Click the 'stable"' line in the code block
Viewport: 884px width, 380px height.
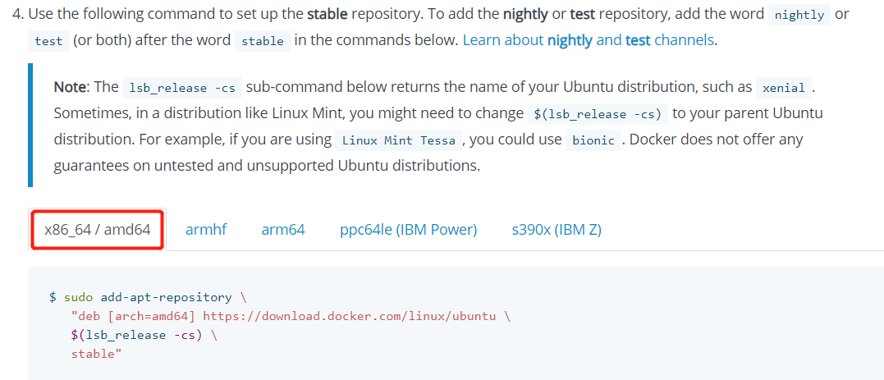[x=96, y=354]
